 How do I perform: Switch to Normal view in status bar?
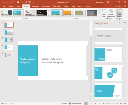pyautogui.click(x=86, y=103)
